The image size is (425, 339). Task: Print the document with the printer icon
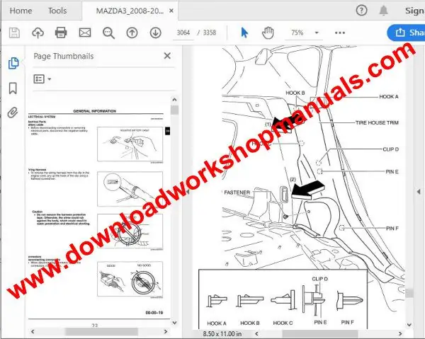coord(61,33)
